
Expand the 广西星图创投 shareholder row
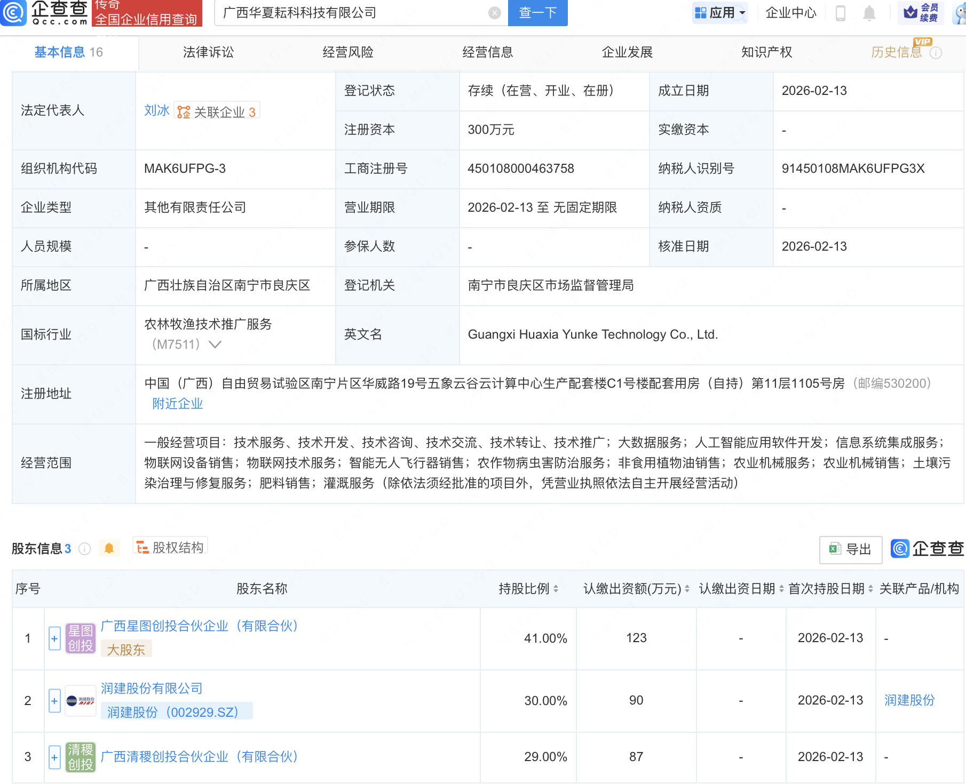coord(54,638)
